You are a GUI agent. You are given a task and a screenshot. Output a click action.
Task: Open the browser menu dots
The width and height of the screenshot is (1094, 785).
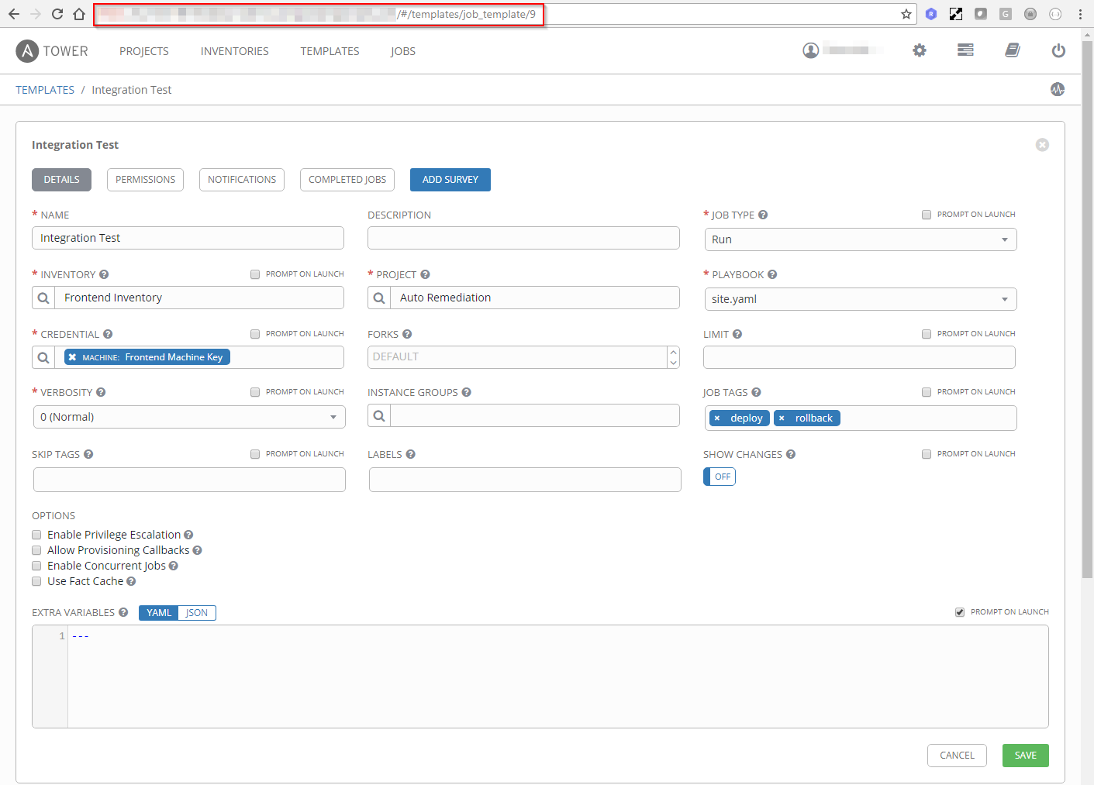[1080, 14]
